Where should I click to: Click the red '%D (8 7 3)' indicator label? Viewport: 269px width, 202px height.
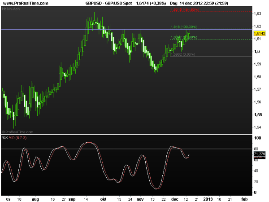tap(18, 138)
